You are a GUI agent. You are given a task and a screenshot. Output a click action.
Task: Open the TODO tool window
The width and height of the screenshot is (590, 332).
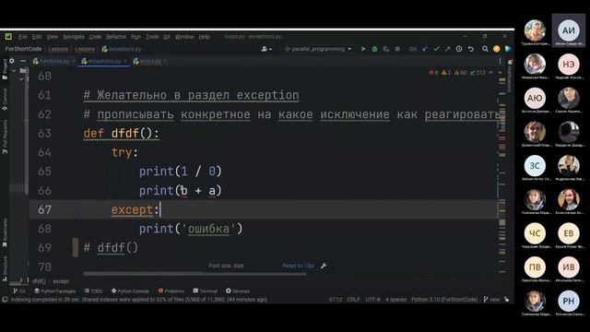[93, 291]
